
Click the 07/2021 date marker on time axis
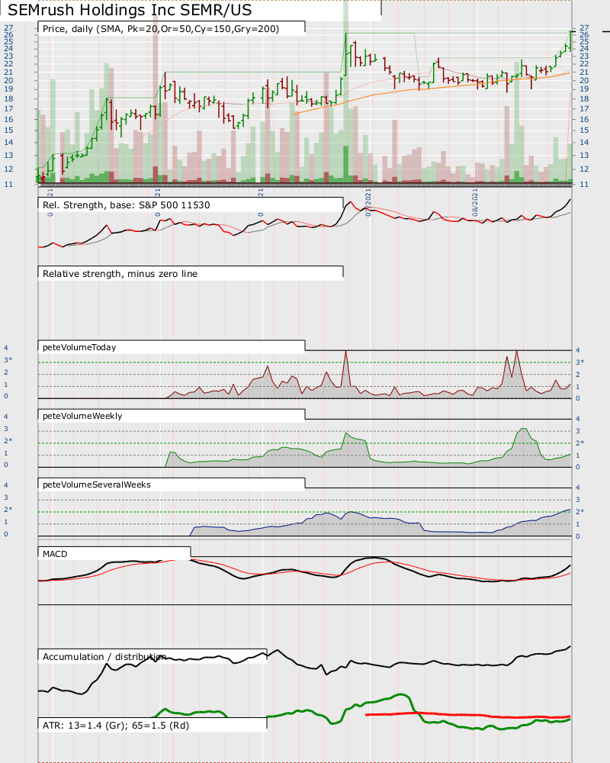tap(368, 203)
